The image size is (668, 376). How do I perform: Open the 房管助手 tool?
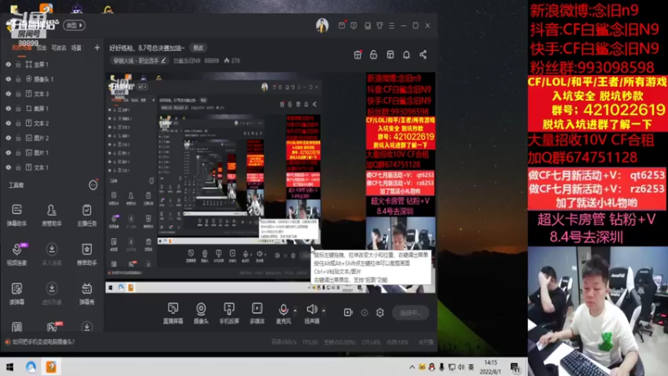[52, 215]
